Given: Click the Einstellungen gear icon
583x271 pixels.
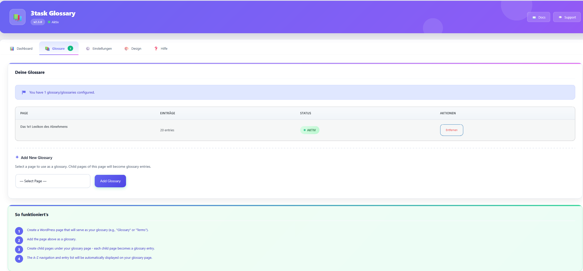Looking at the screenshot, I should pos(88,48).
